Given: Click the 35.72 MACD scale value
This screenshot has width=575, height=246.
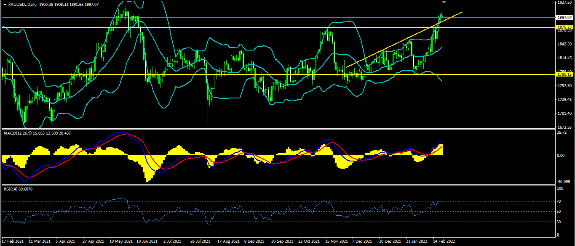Looking at the screenshot, I should (x=561, y=132).
